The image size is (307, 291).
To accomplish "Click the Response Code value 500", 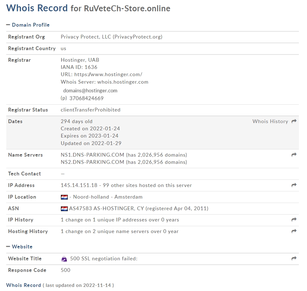I will [x=65, y=270].
